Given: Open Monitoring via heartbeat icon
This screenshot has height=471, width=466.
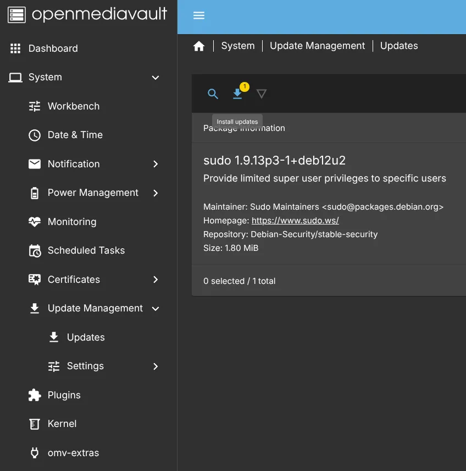Looking at the screenshot, I should click(x=35, y=222).
